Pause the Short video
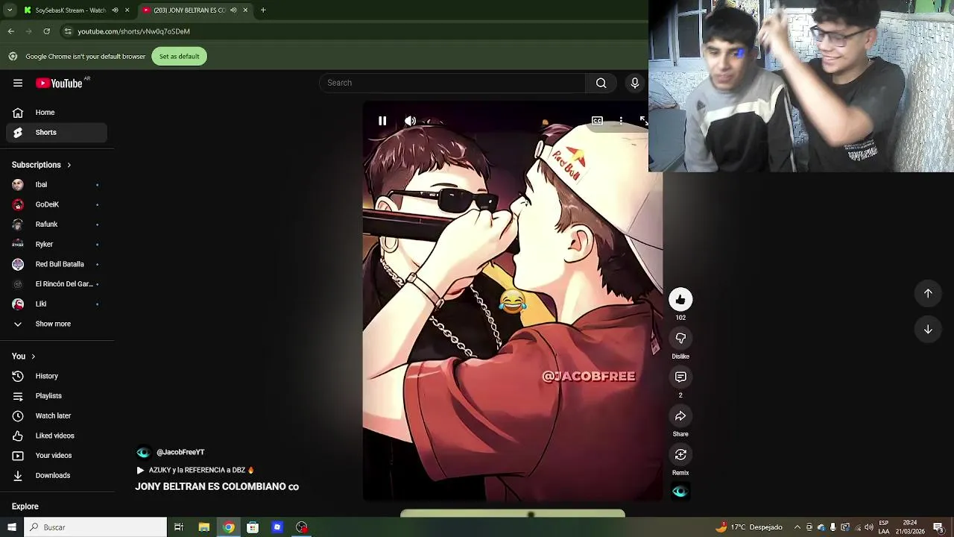This screenshot has height=537, width=954. [x=382, y=121]
